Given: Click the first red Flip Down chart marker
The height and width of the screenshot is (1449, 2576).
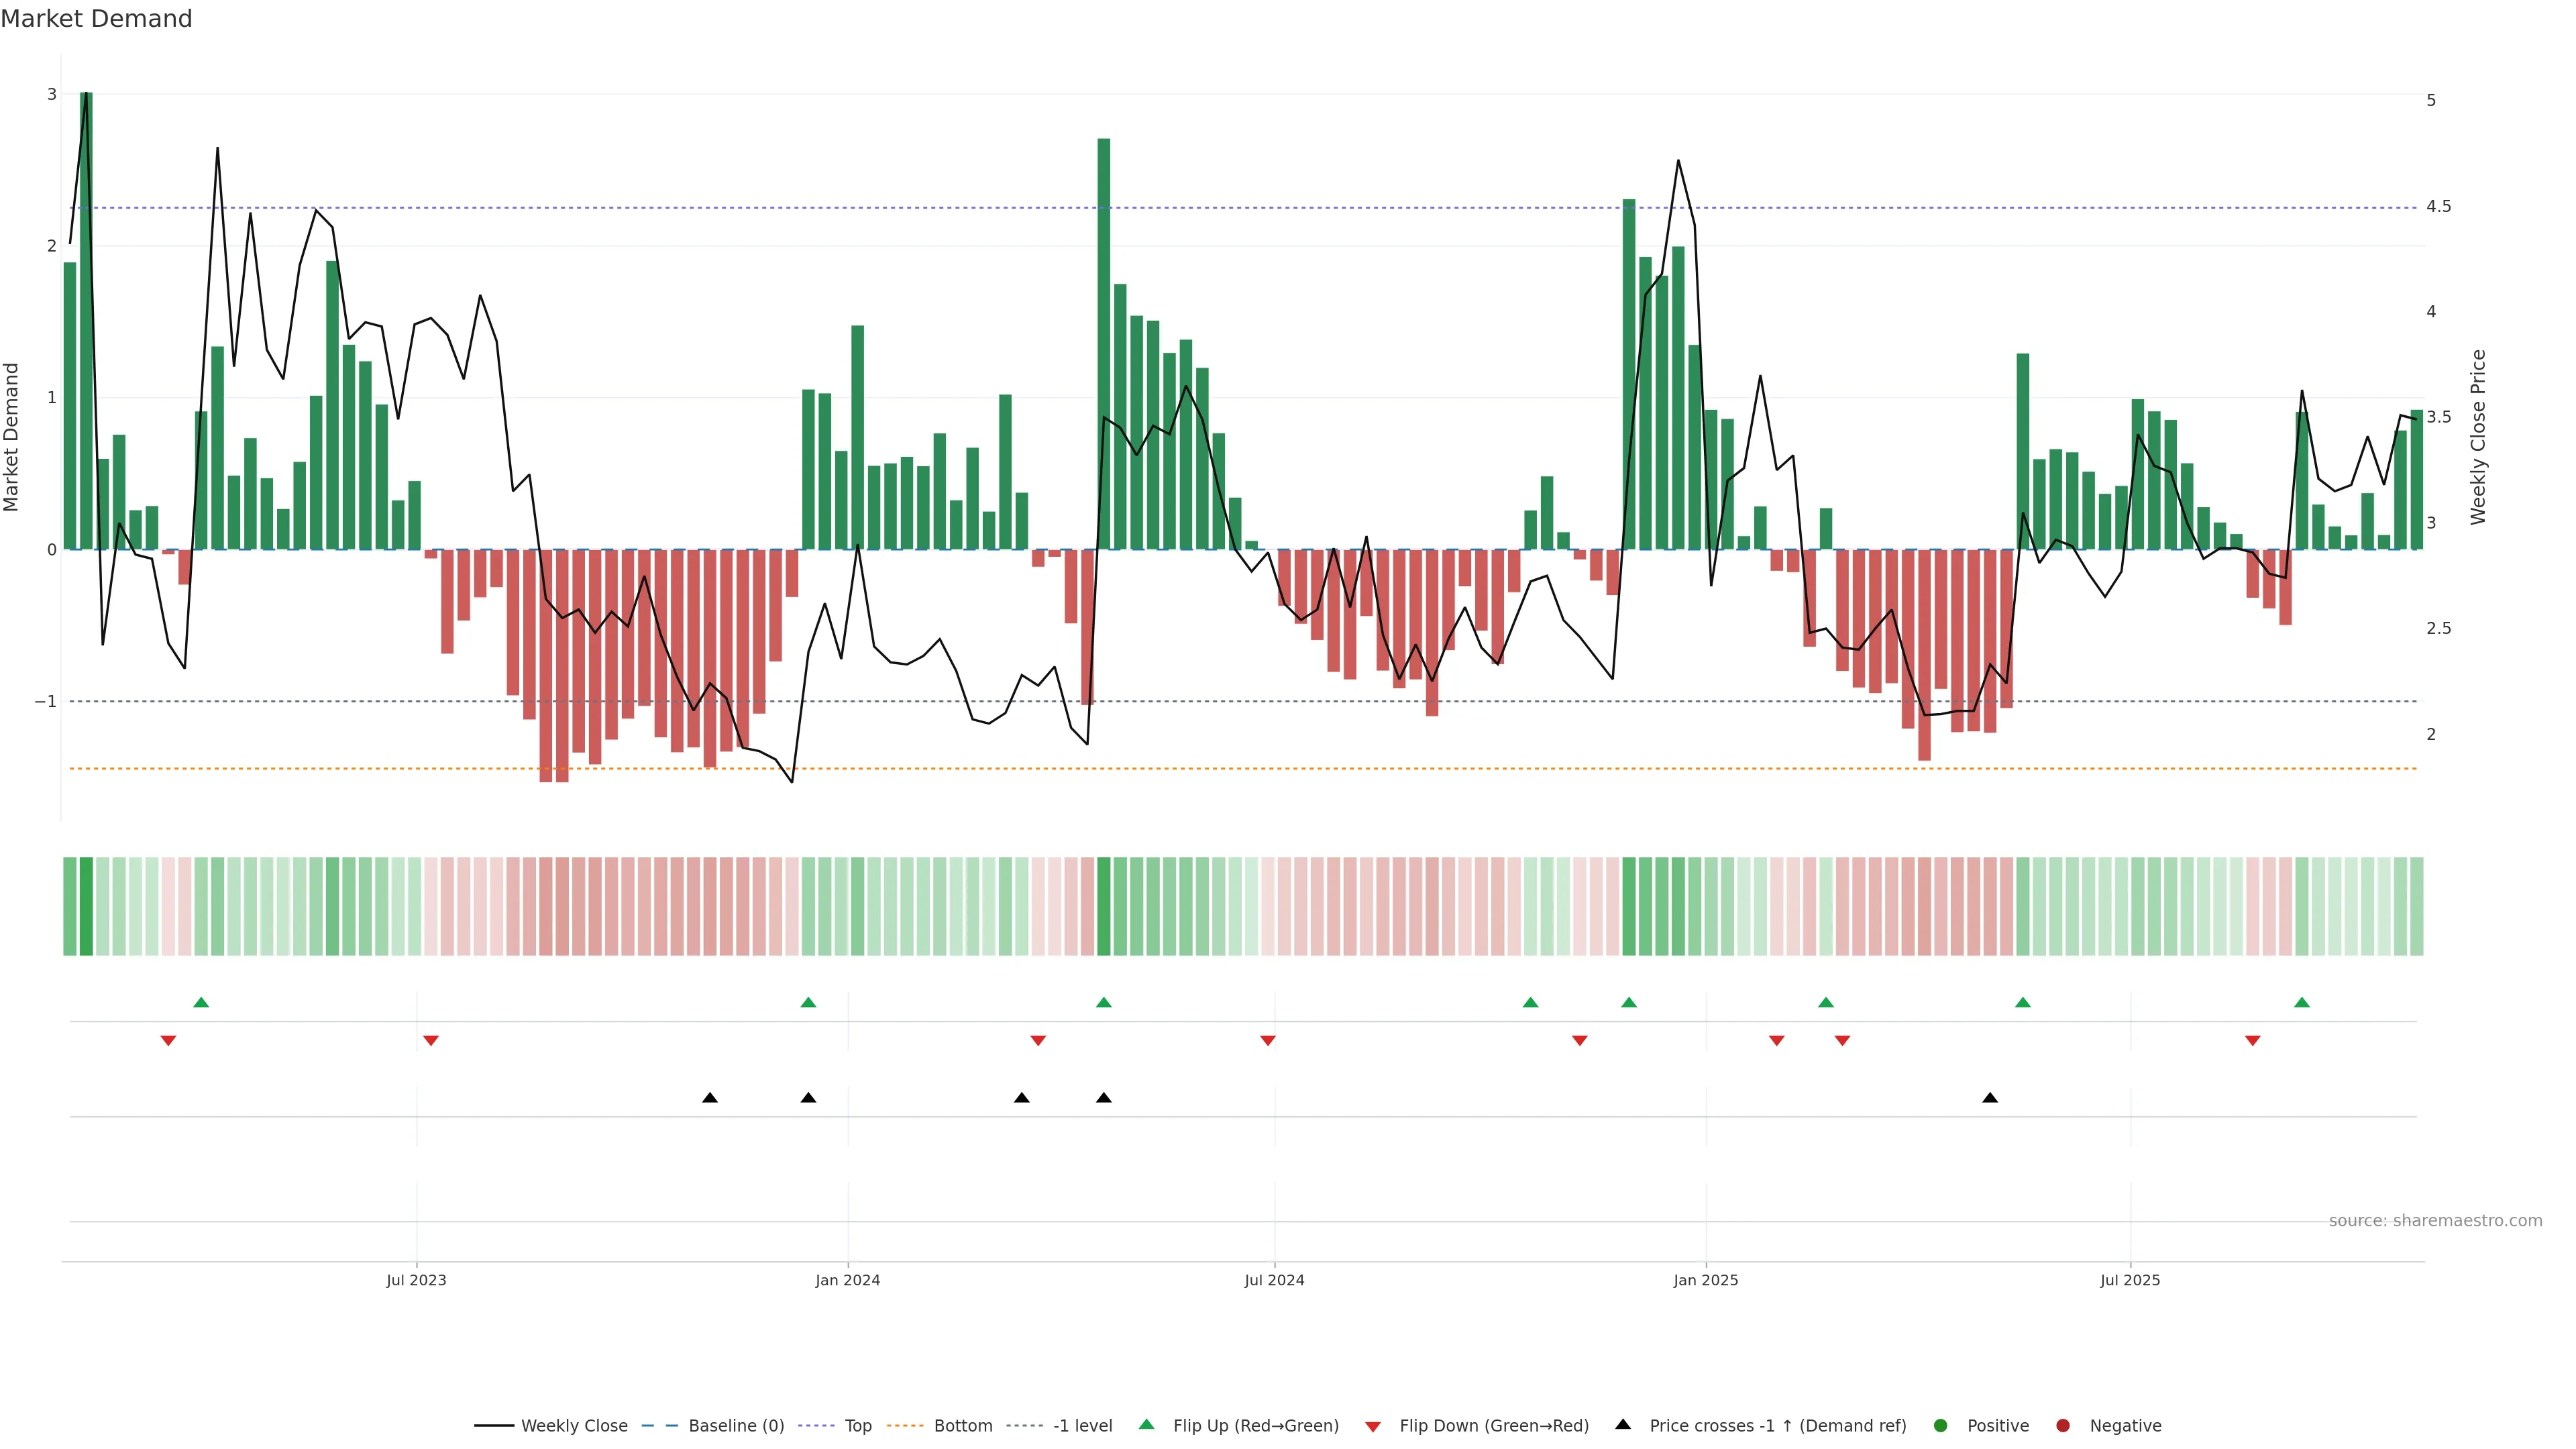Looking at the screenshot, I should tap(168, 1041).
